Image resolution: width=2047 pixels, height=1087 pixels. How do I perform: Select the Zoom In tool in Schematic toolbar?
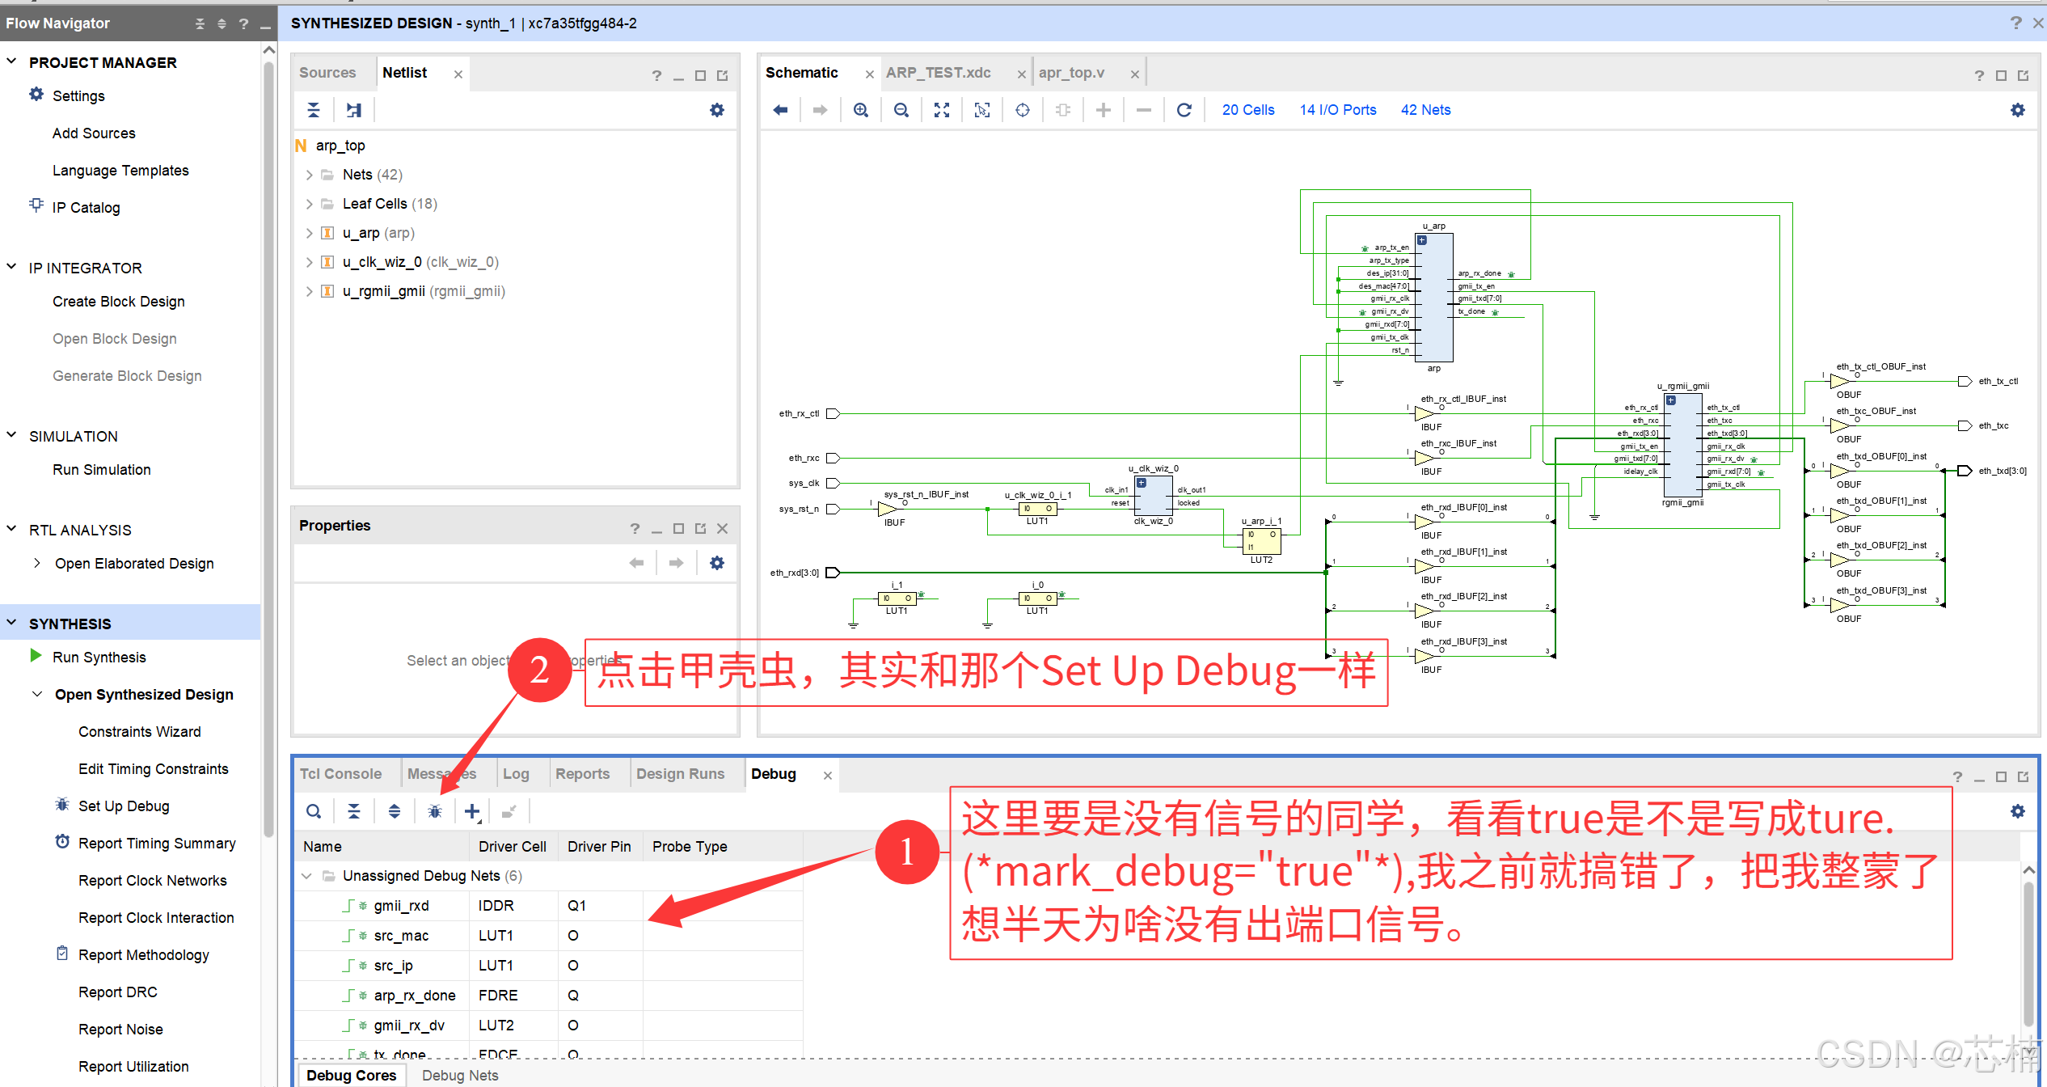coord(860,109)
